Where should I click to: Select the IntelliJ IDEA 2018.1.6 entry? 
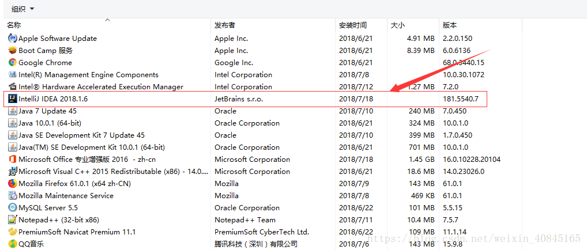tap(53, 99)
